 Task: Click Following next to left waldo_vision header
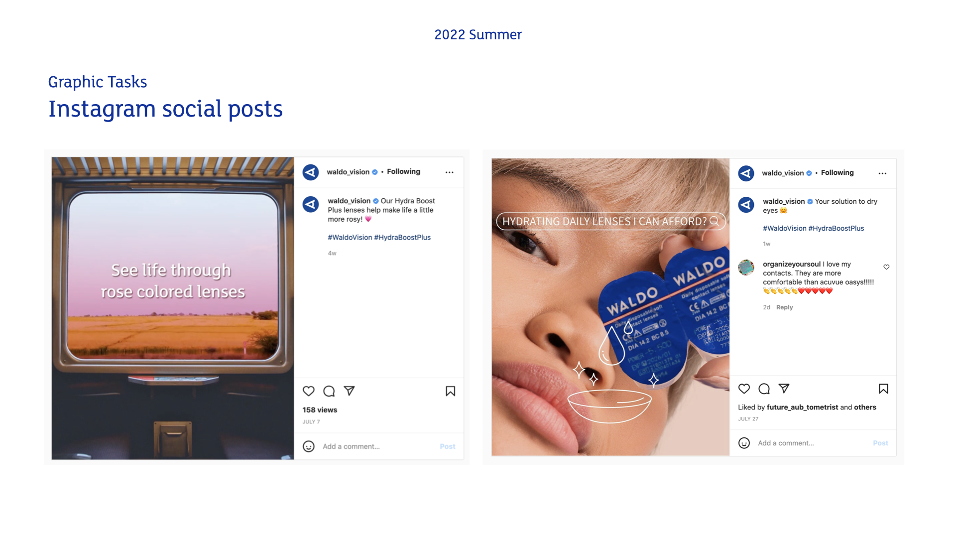(404, 171)
